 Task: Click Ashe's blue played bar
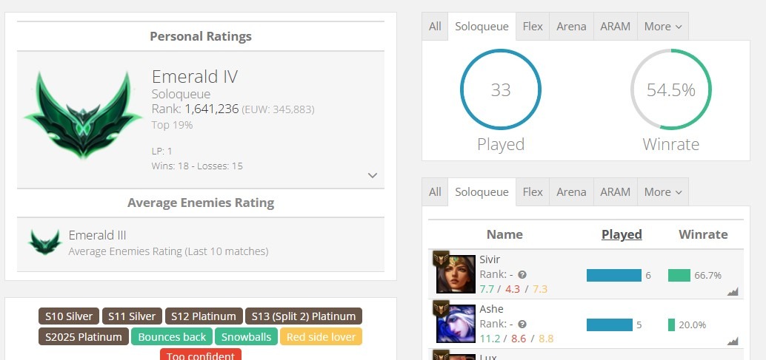[x=610, y=325]
